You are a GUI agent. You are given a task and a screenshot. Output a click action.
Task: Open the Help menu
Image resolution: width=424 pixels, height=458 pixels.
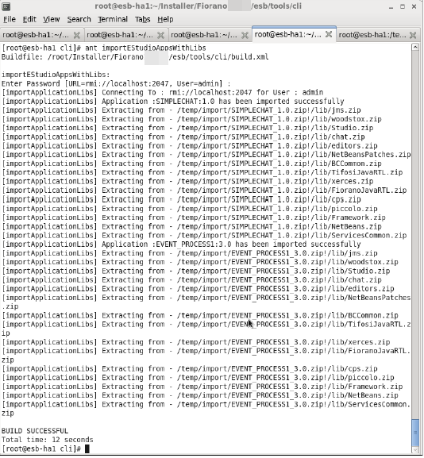point(165,19)
